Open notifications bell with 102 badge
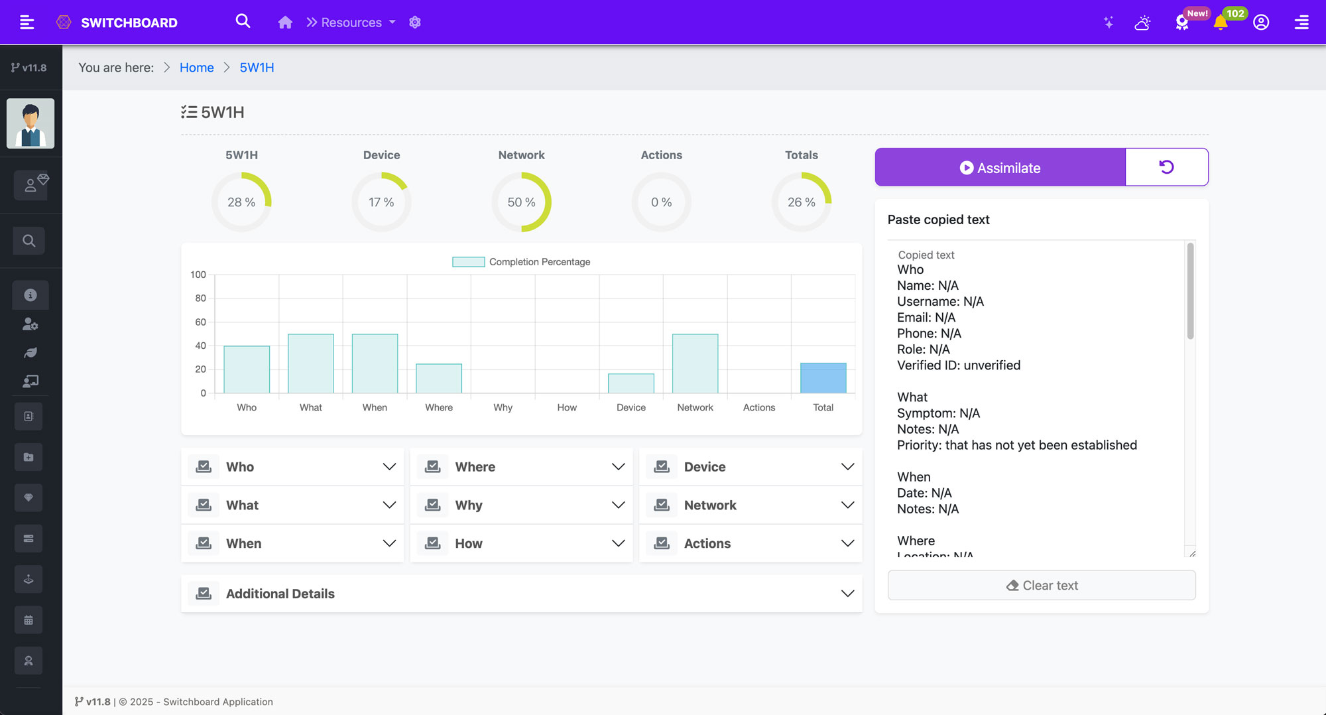 pyautogui.click(x=1220, y=23)
